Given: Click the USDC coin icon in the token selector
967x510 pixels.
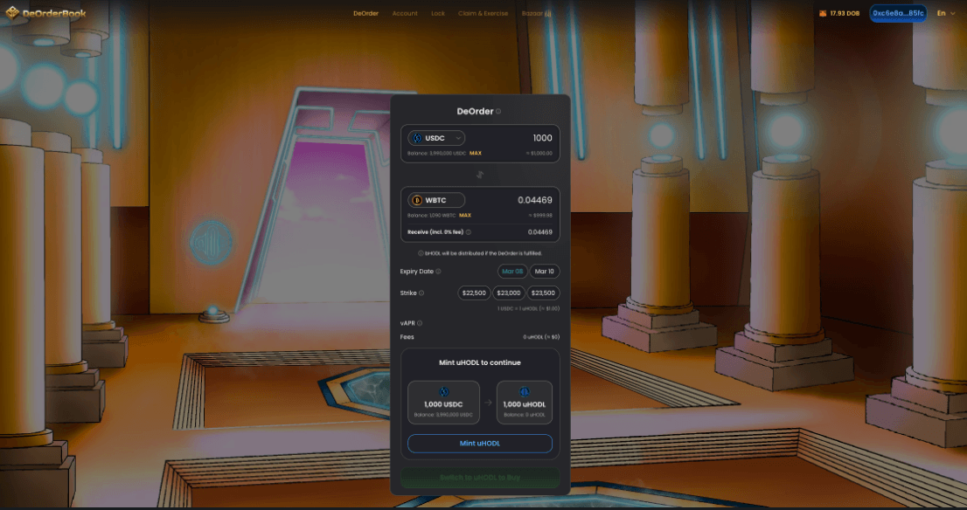Looking at the screenshot, I should [417, 138].
